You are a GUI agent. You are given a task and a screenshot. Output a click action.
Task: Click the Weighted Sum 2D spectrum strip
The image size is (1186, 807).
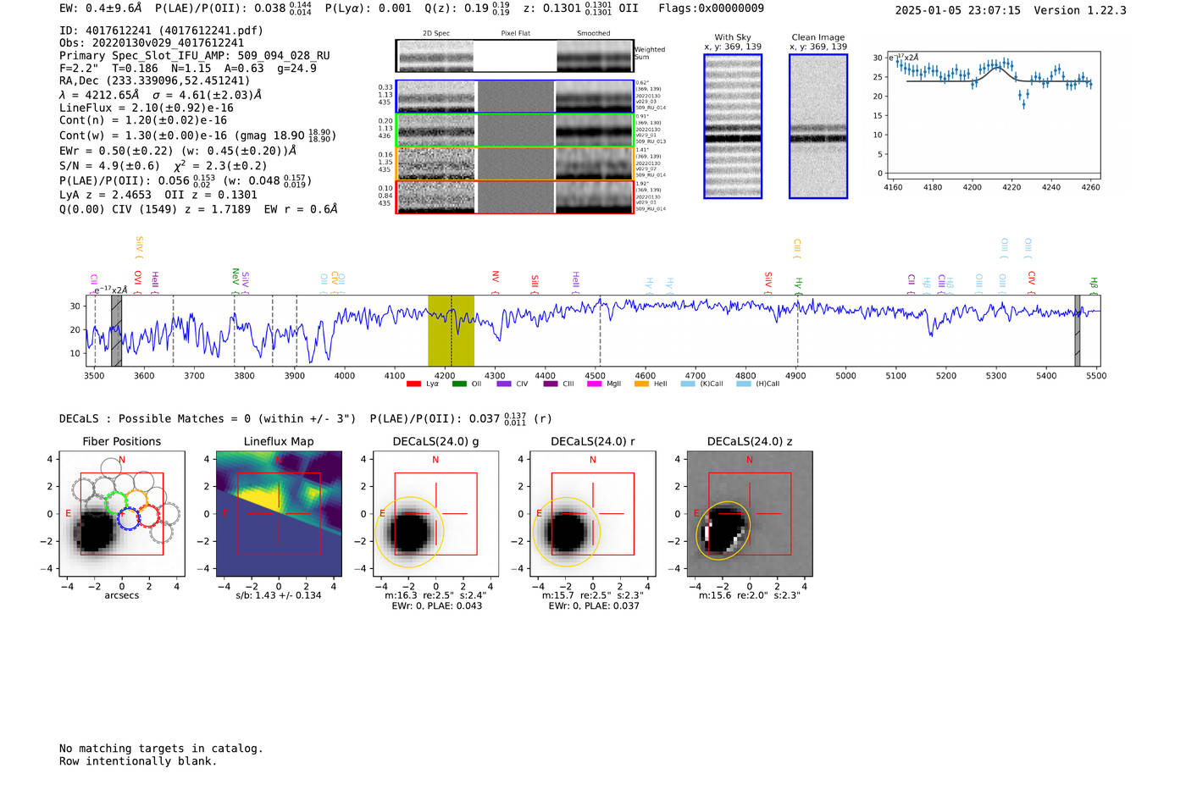click(x=514, y=56)
